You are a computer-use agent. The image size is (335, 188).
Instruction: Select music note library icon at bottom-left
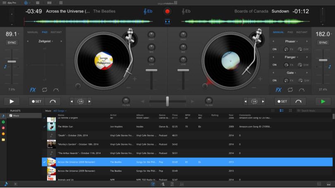[6, 184]
